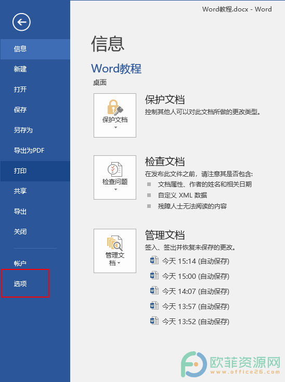Click the 签入、签出并恢复未保存的更改 description

[x=190, y=248]
